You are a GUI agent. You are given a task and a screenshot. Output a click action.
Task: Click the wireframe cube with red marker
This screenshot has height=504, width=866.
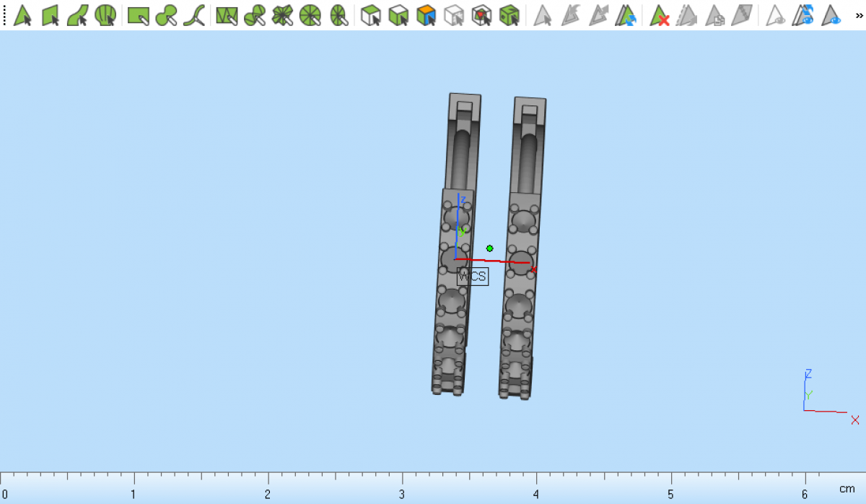click(x=481, y=15)
